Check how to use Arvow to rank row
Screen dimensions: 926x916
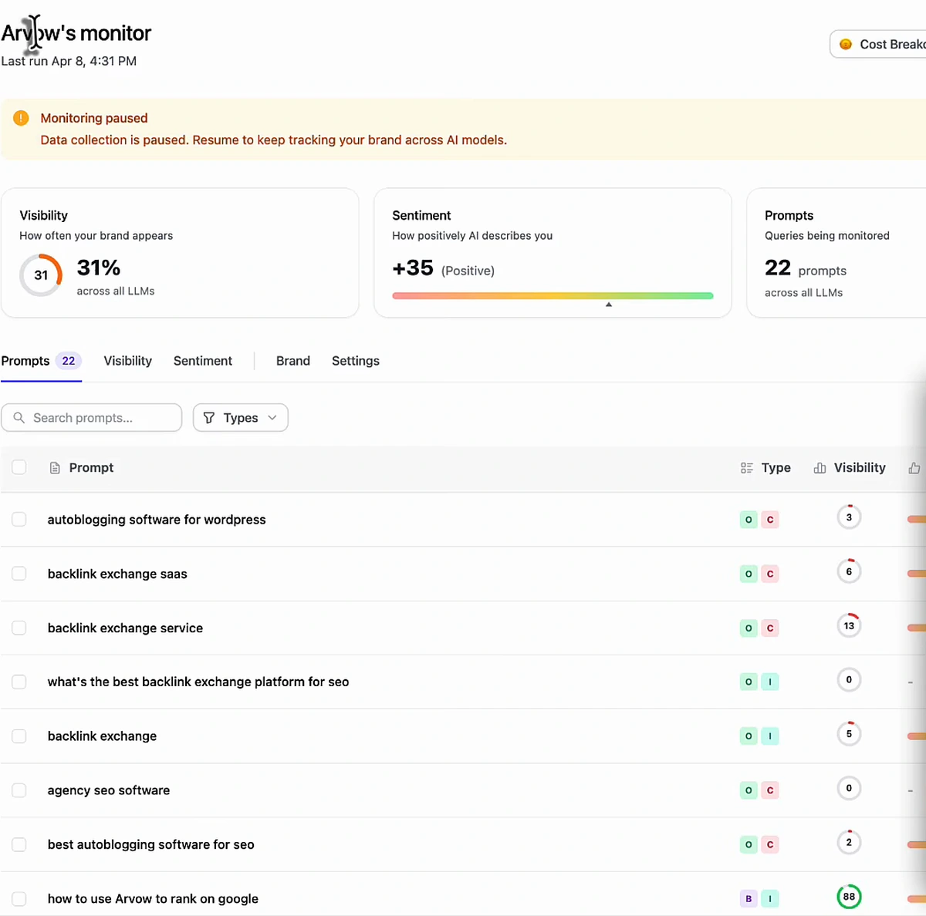click(x=19, y=899)
